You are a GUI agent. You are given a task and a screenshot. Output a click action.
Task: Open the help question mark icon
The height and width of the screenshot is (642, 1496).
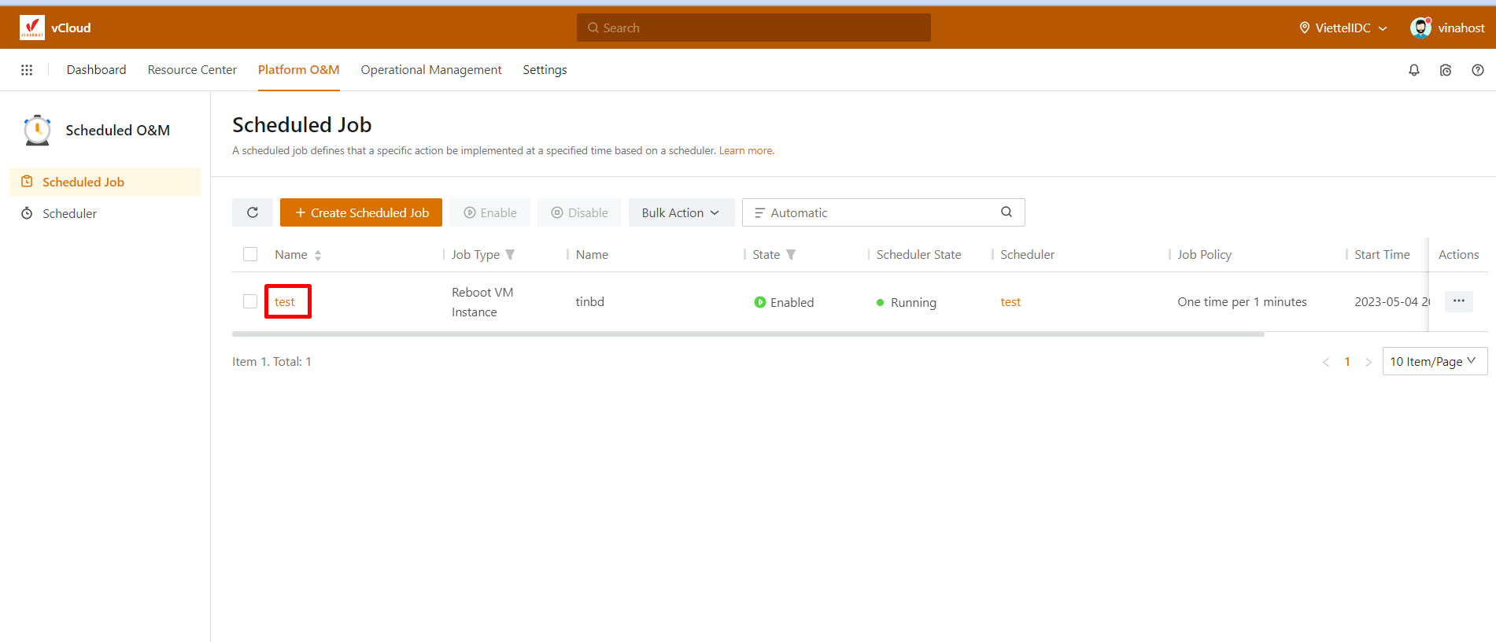pyautogui.click(x=1478, y=70)
